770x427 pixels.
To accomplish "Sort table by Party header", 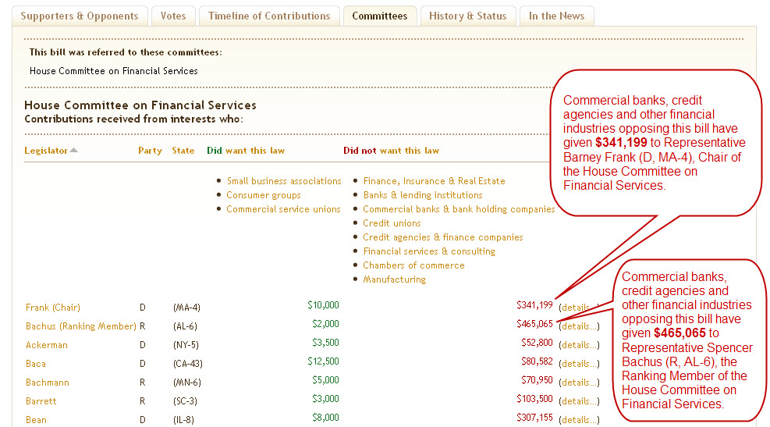I will point(150,151).
